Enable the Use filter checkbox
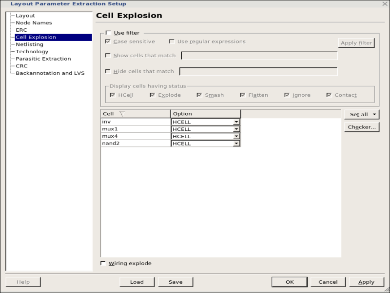390x293 pixels. pyautogui.click(x=108, y=33)
